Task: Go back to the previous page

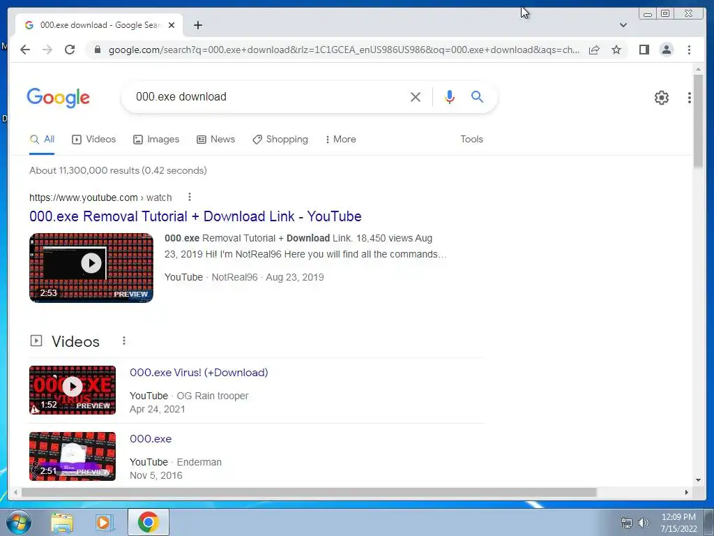Action: 25,50
